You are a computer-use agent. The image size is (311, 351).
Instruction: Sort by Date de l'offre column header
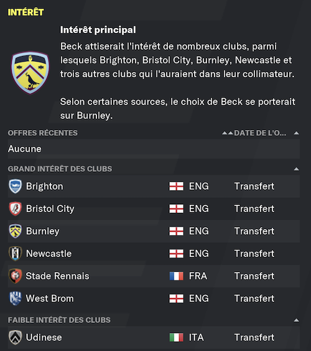[260, 133]
